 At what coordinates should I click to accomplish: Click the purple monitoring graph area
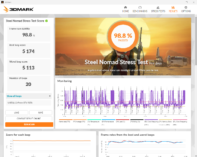[x=125, y=101]
